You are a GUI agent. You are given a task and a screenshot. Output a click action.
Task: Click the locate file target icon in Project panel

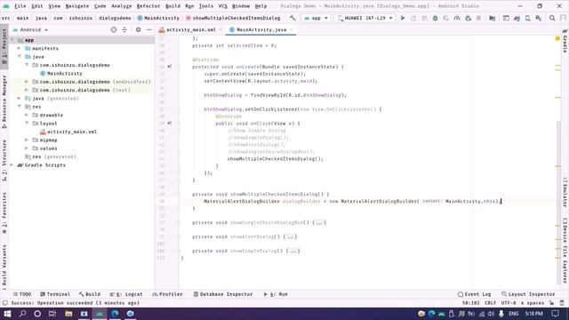pyautogui.click(x=114, y=29)
